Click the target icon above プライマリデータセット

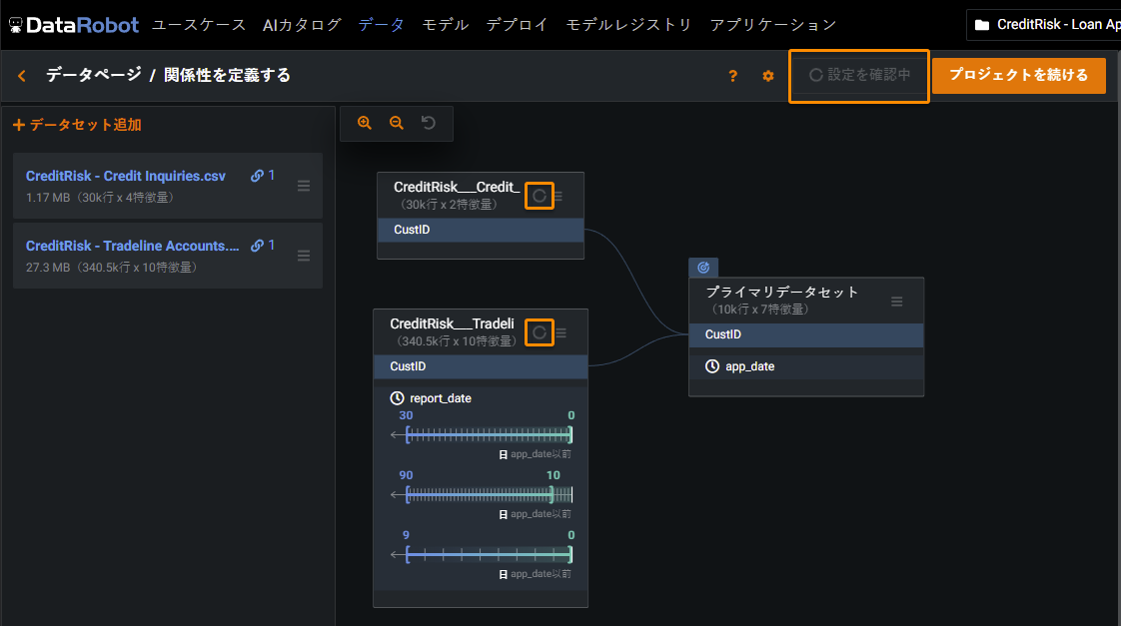[x=703, y=268]
